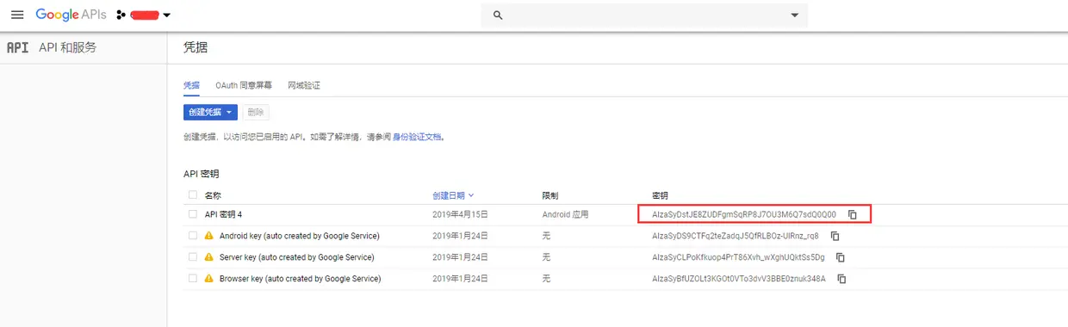Toggle the select-all checkbox in table header

[193, 194]
